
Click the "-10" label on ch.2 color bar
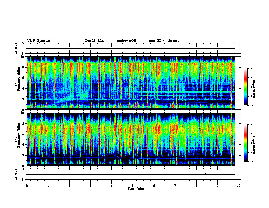point(251,162)
